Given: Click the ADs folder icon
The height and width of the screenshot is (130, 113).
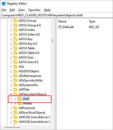Looking at the screenshot, I should tap(15, 67).
